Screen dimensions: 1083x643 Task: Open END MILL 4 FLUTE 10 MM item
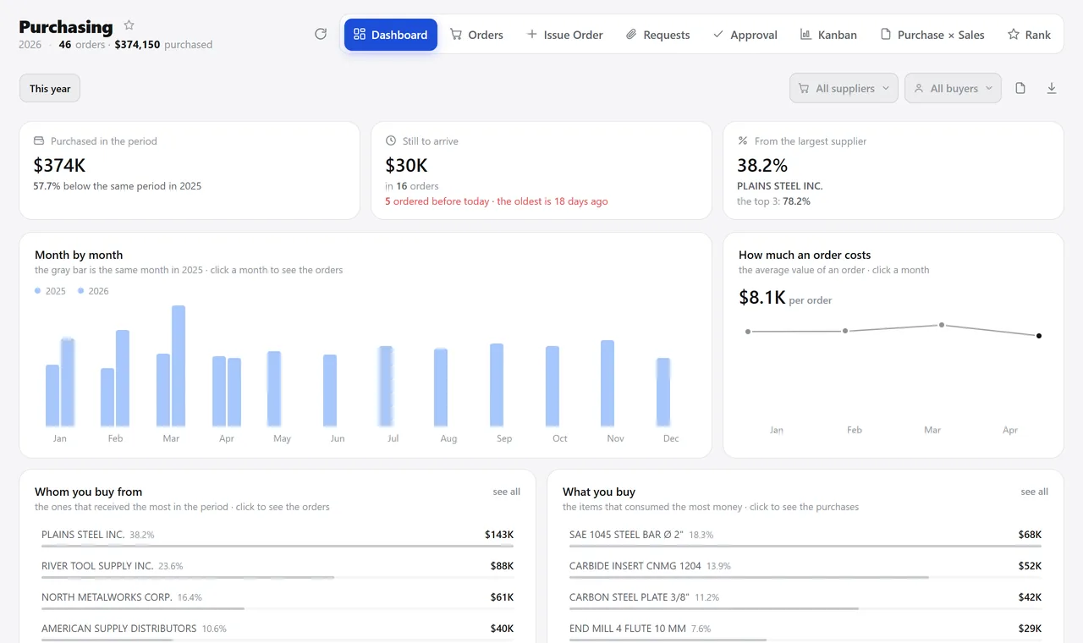point(805,632)
